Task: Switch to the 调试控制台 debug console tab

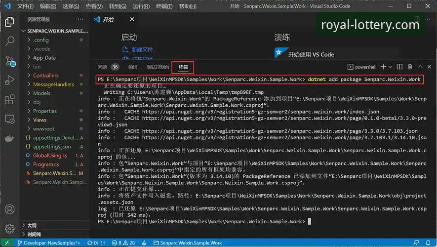Action: (x=158, y=67)
